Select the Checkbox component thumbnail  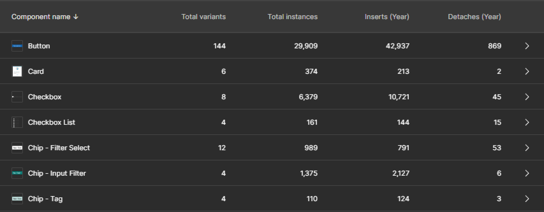tap(17, 97)
